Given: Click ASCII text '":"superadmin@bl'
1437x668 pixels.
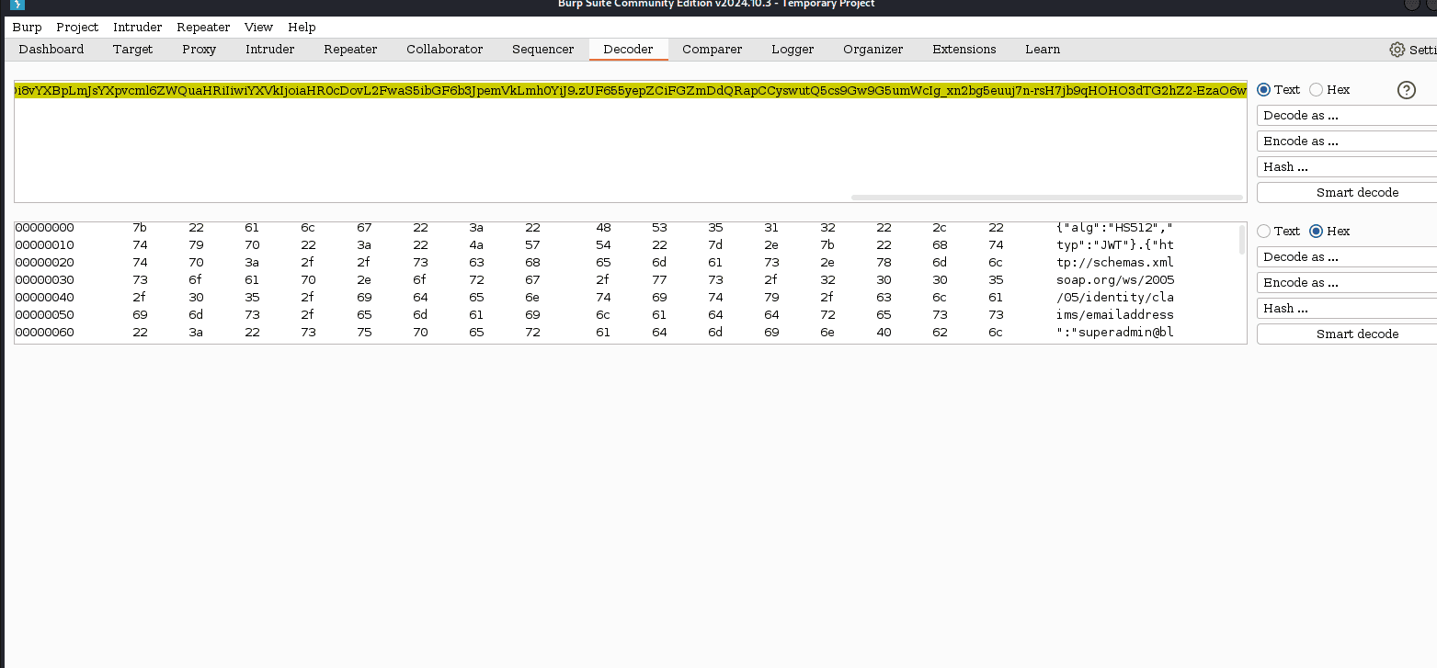Looking at the screenshot, I should point(1115,333).
